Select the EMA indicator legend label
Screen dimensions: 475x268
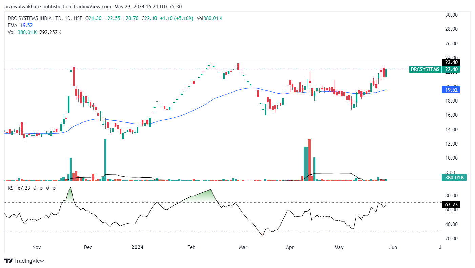coord(12,25)
